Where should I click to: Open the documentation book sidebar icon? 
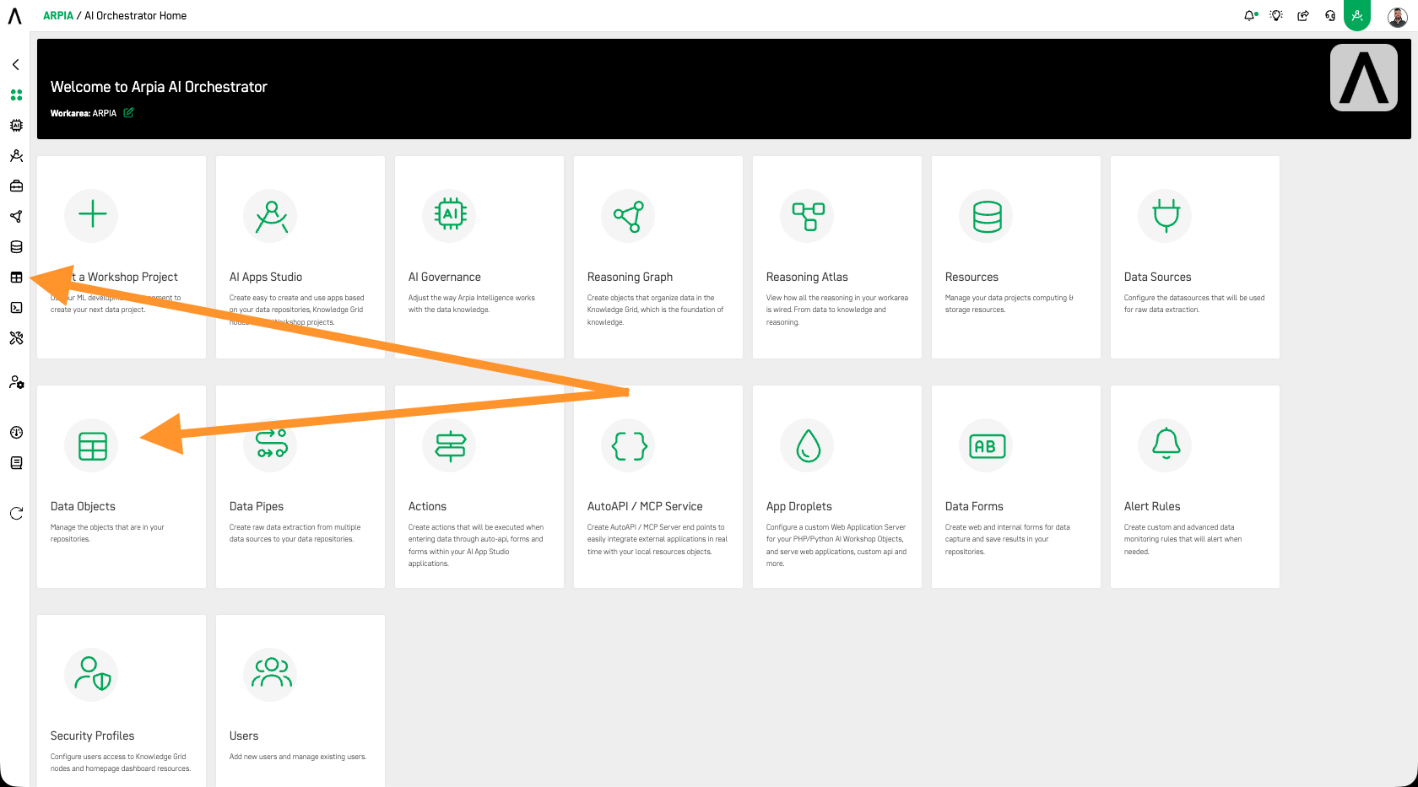point(16,463)
